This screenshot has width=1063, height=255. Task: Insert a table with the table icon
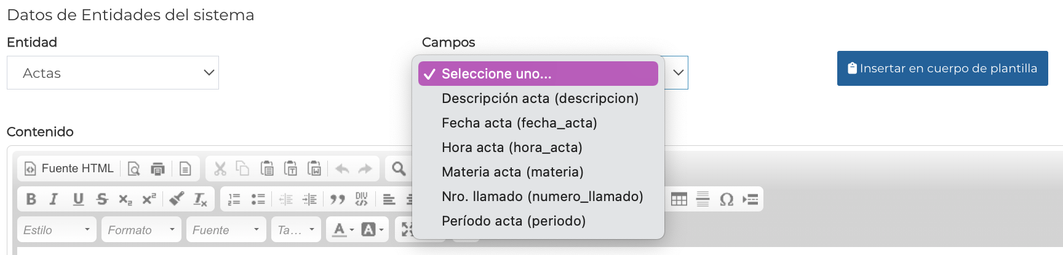click(679, 199)
